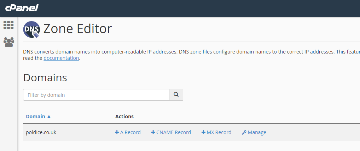Click the wrench icon next to Manage
The height and width of the screenshot is (151, 360).
244,133
